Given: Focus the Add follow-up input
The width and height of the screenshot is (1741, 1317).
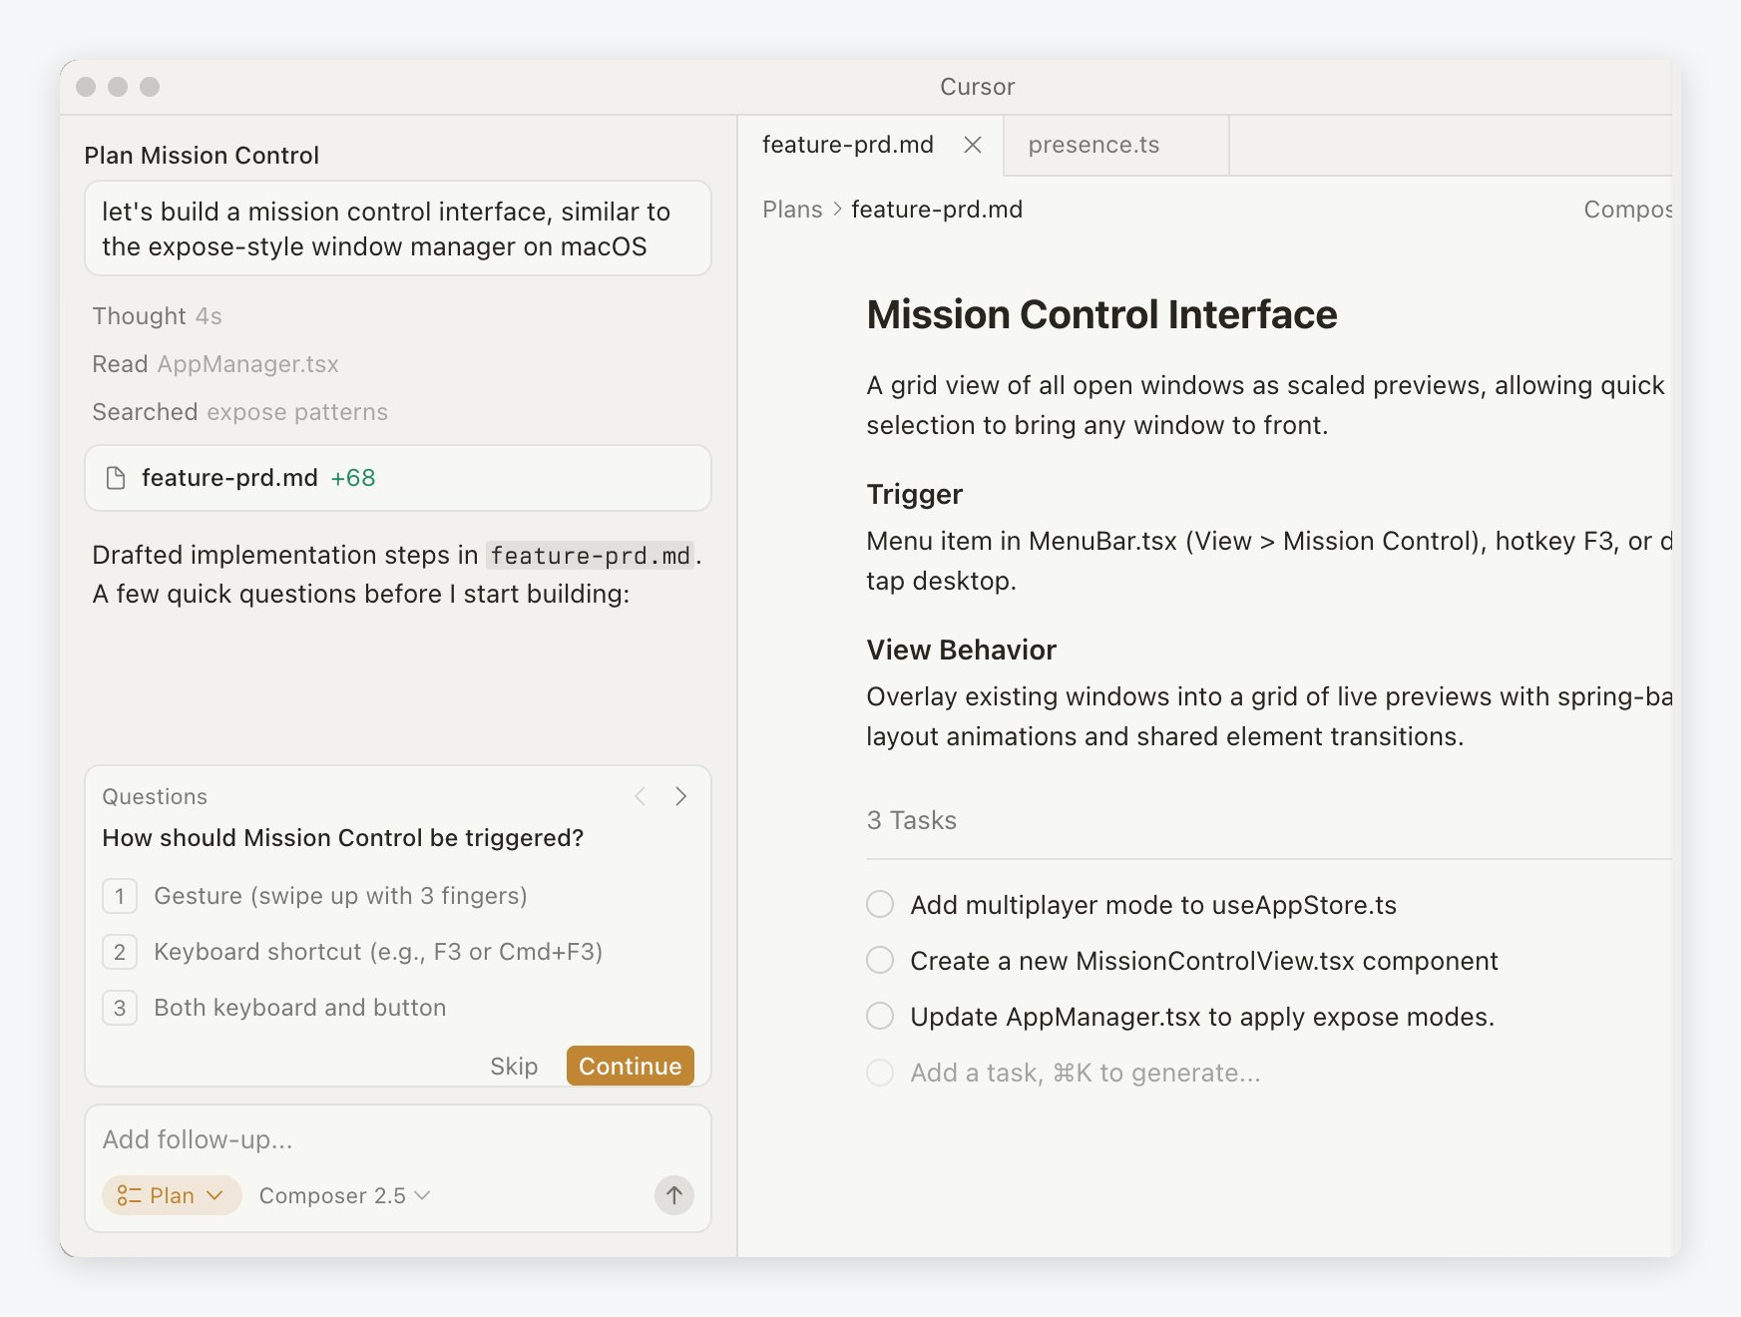Looking at the screenshot, I should point(397,1139).
